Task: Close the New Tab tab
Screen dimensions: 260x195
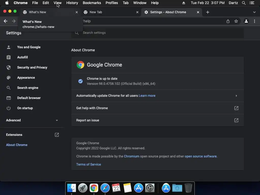Action: point(137,12)
